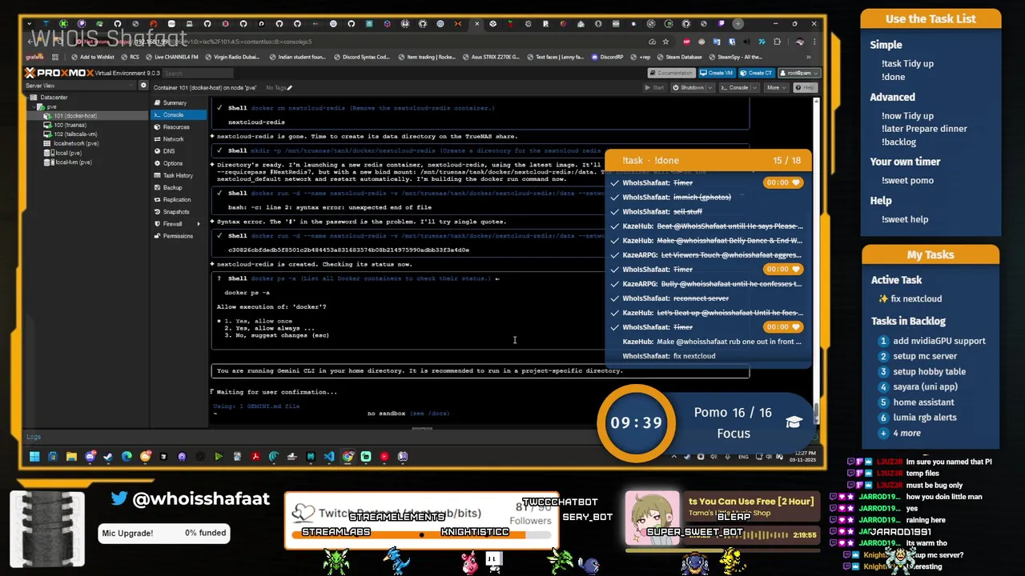Open the More dropdown menu
1025x576 pixels.
(x=776, y=87)
